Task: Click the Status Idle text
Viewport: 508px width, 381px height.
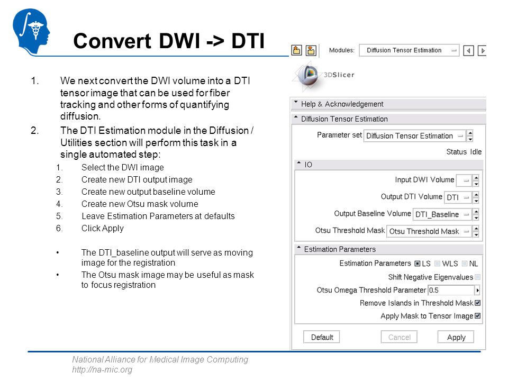Action: pos(464,152)
